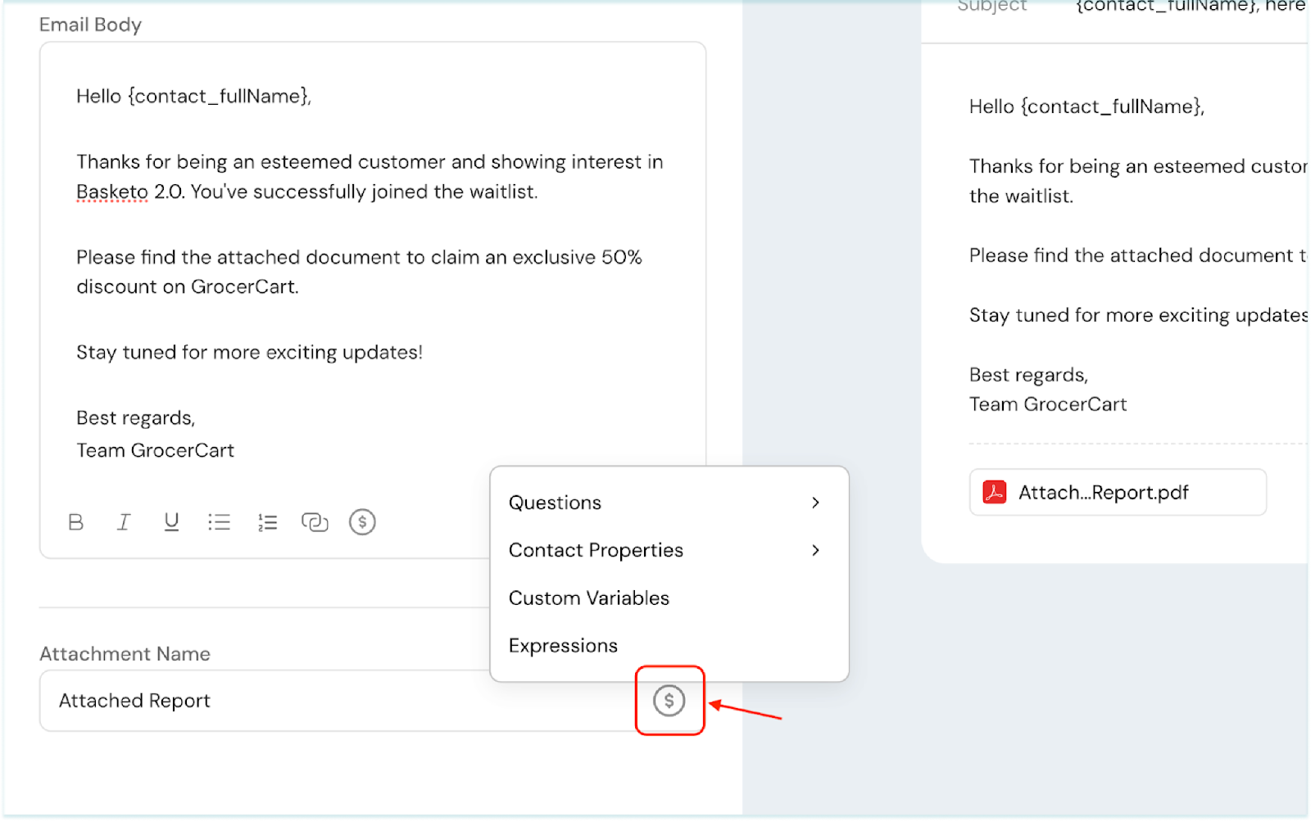
Task: Toggle bold formatting in email body toolbar
Action: 76,522
